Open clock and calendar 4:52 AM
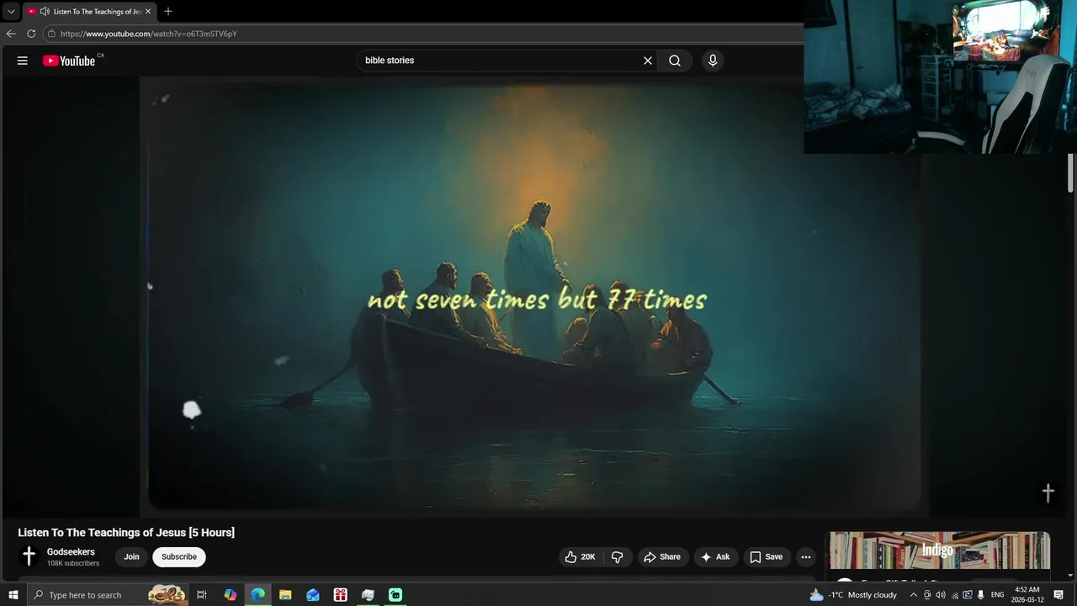 click(1027, 595)
